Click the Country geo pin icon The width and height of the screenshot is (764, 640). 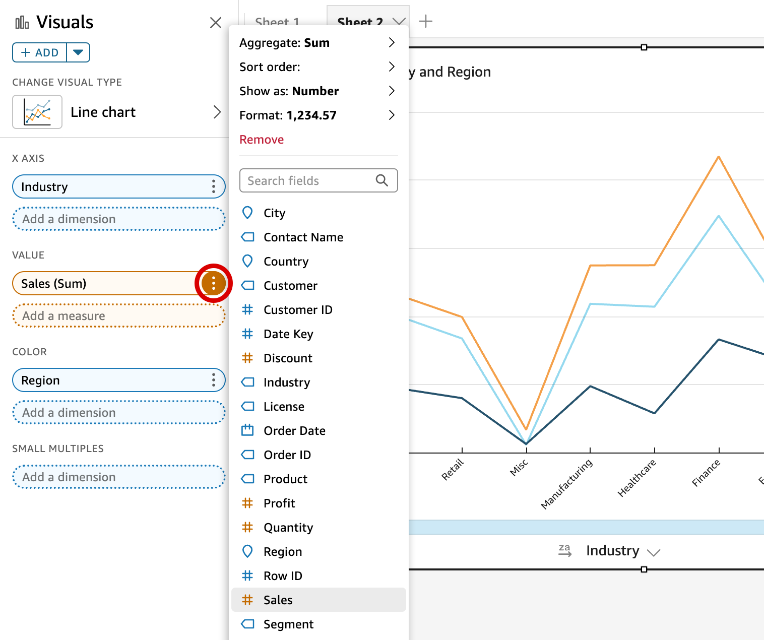247,261
